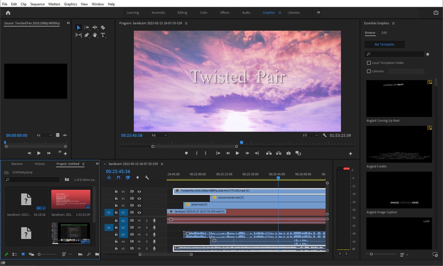Go to In point in Program monitor
Viewport: 443px width, 266px height.
coord(218,153)
